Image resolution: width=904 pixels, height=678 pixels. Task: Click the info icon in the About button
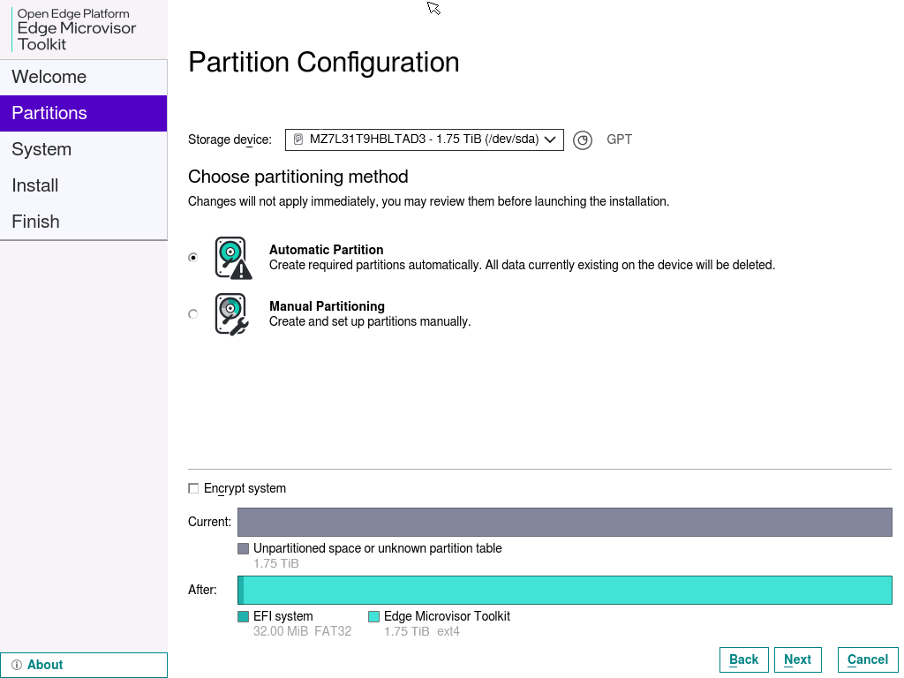click(x=17, y=665)
